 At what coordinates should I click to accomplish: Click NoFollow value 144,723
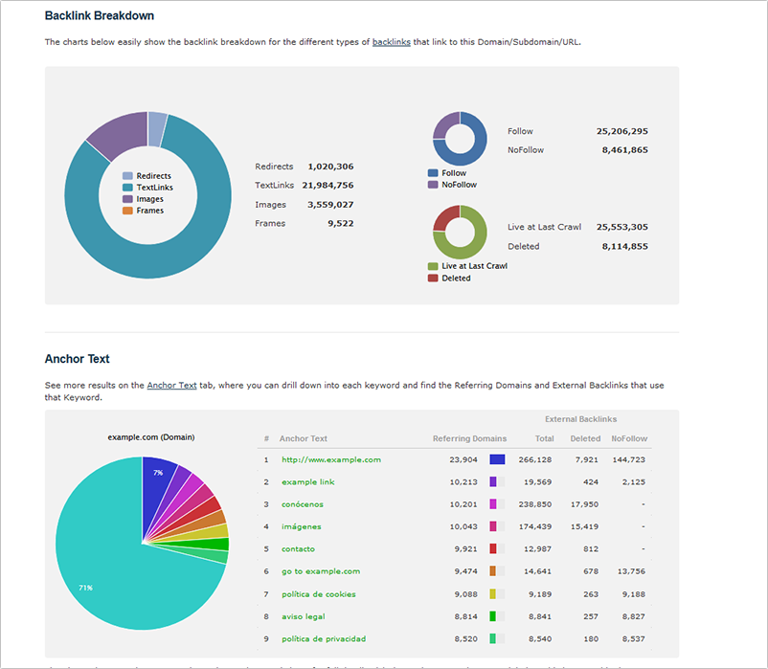point(629,459)
